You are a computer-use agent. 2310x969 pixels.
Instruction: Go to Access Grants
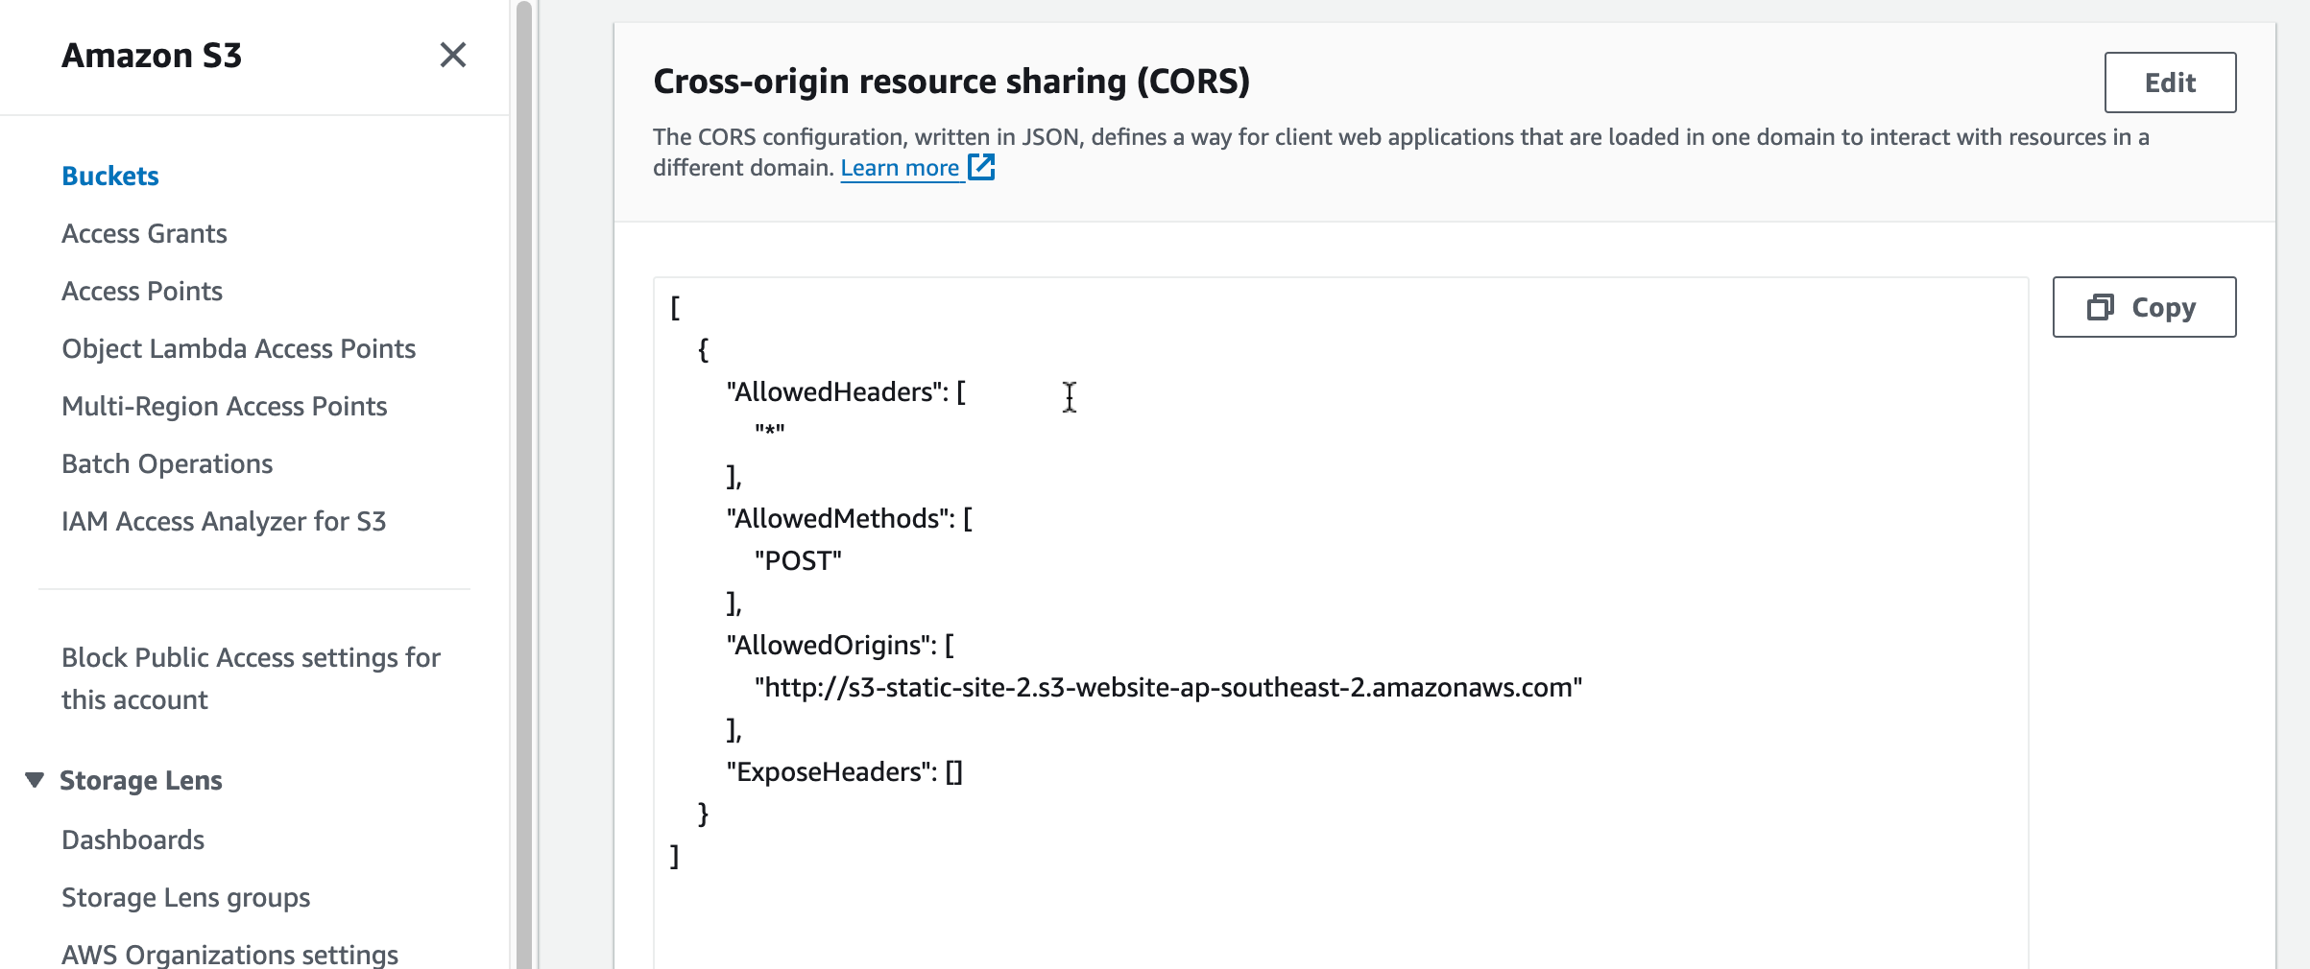[144, 233]
